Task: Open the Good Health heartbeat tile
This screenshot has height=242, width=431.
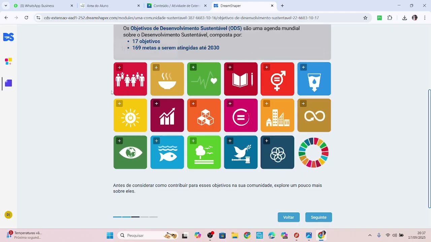Action: tap(204, 79)
